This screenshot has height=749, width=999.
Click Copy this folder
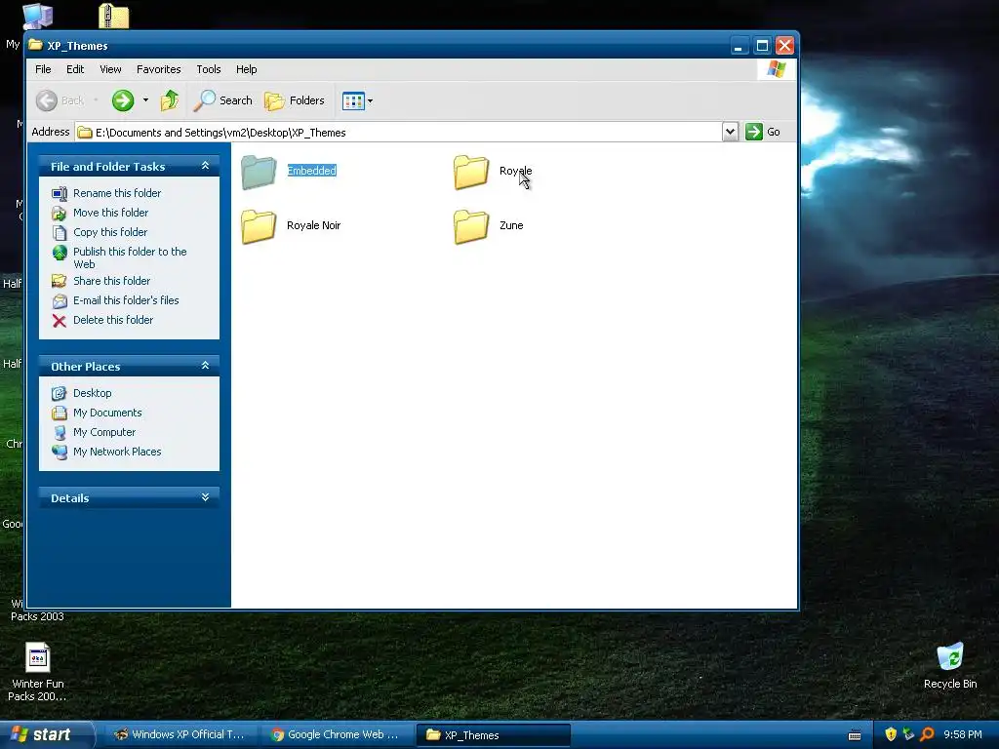click(110, 232)
